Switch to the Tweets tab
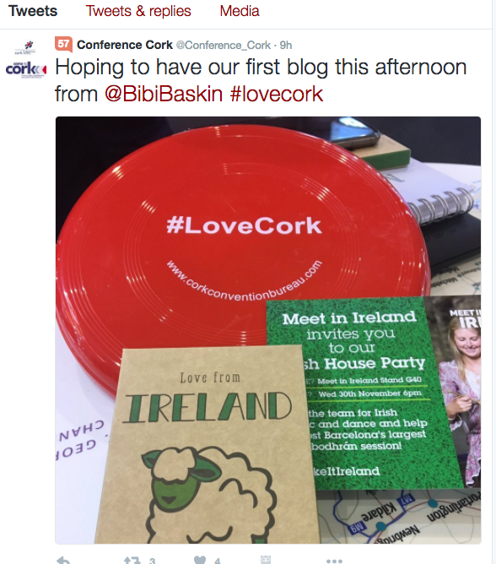This screenshot has width=496, height=564. click(33, 11)
